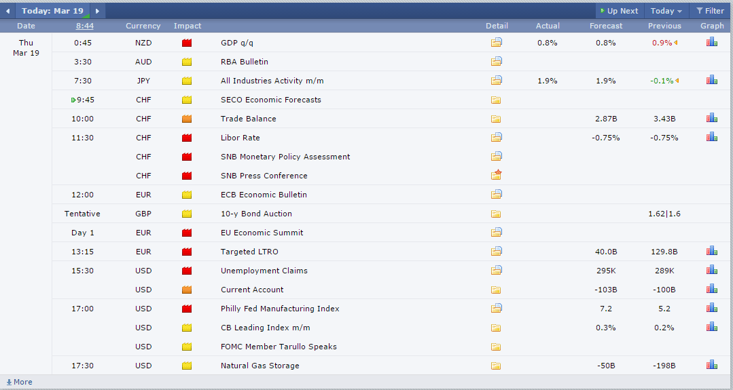Viewport: 733px width, 390px height.
Task: Open detail for SNB Monetary Policy Assessment
Action: click(496, 156)
